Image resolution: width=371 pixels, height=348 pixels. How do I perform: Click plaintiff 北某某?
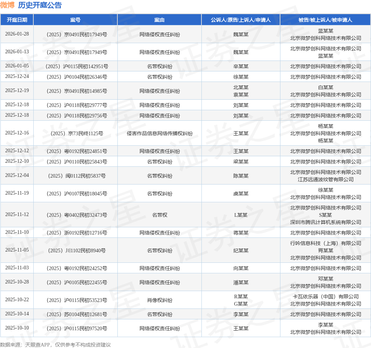click(x=241, y=87)
